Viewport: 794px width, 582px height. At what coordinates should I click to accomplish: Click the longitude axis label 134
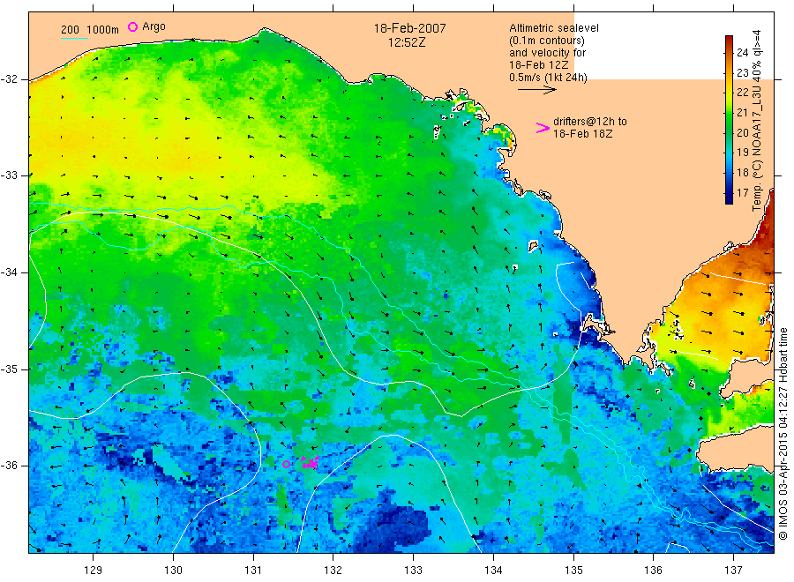pos(493,571)
